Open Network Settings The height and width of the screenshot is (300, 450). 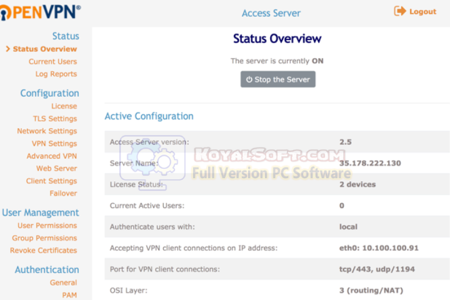[47, 131]
